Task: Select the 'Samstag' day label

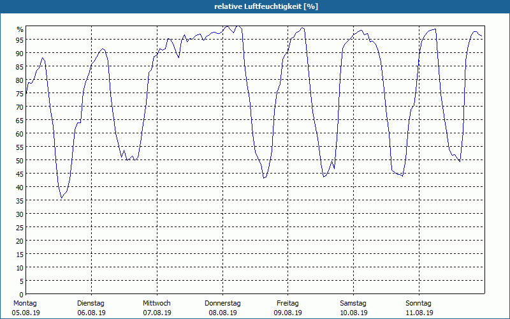Action: (x=353, y=303)
